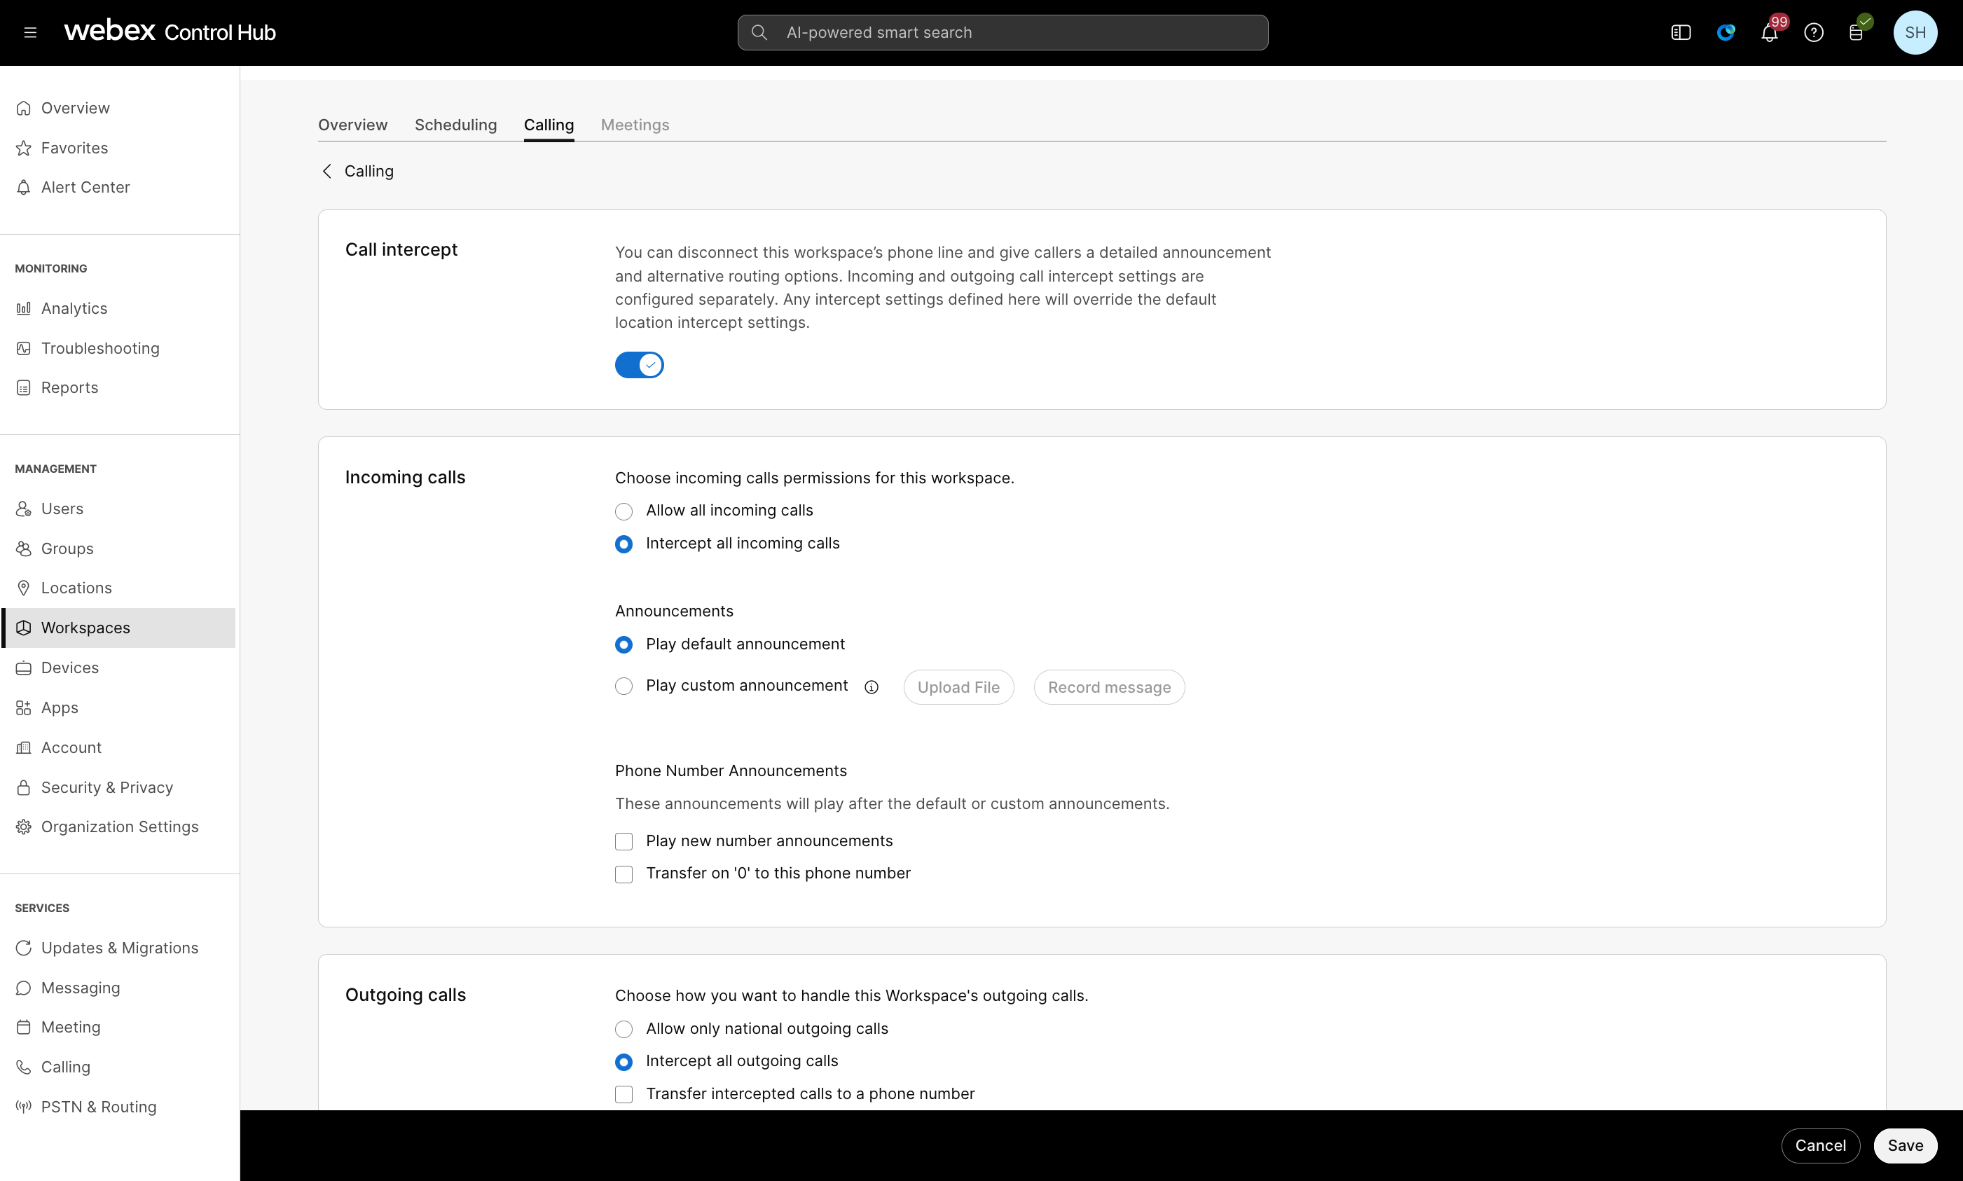Enable Transfer on '0' to this phone number
The width and height of the screenshot is (1963, 1181).
click(x=624, y=873)
